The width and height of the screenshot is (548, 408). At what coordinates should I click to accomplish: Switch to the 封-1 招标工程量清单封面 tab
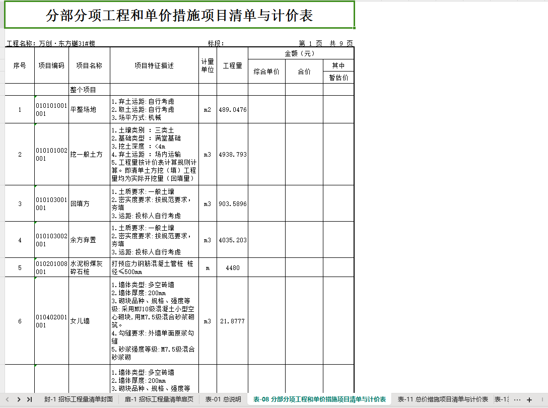pyautogui.click(x=79, y=399)
